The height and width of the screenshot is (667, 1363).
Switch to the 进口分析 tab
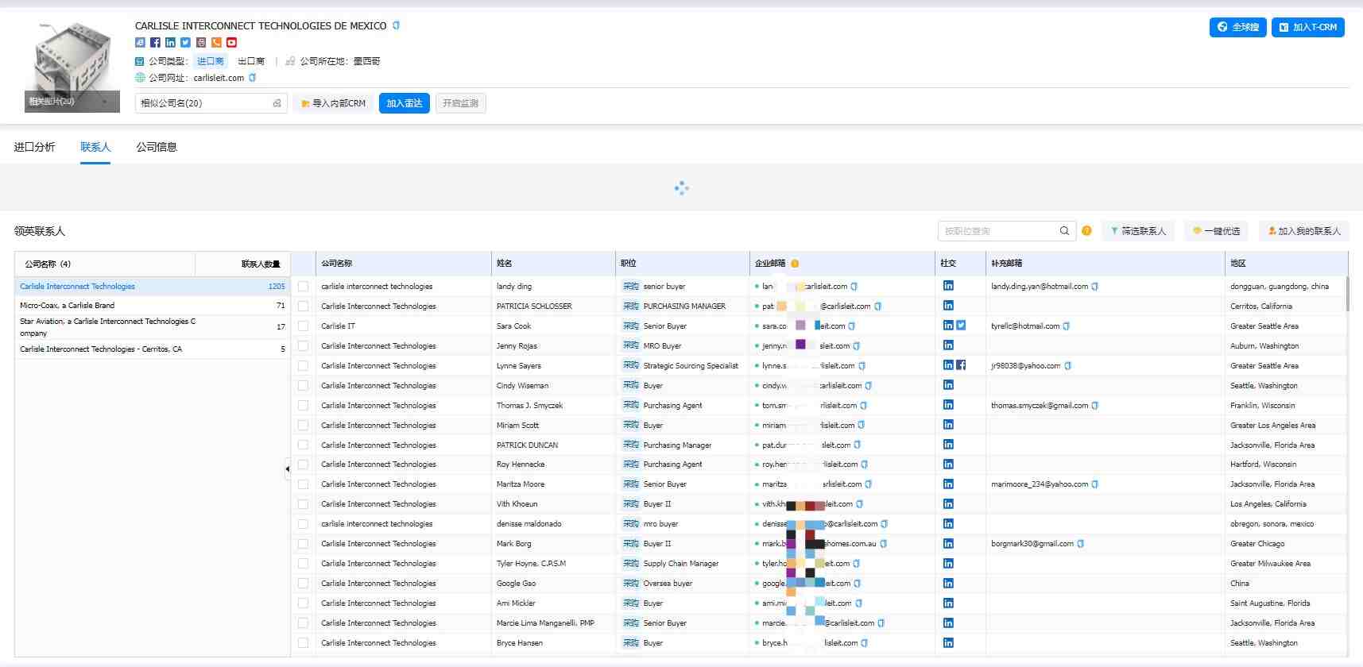(x=34, y=147)
